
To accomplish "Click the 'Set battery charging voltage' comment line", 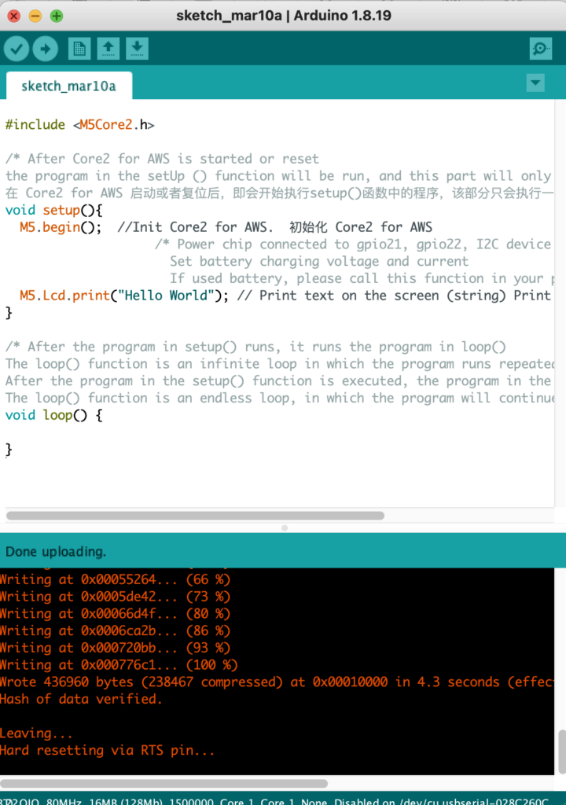I will 319,261.
